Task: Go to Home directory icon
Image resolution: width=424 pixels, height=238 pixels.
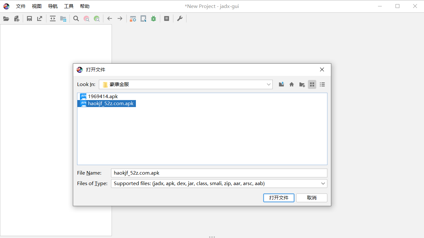Action: (x=292, y=84)
